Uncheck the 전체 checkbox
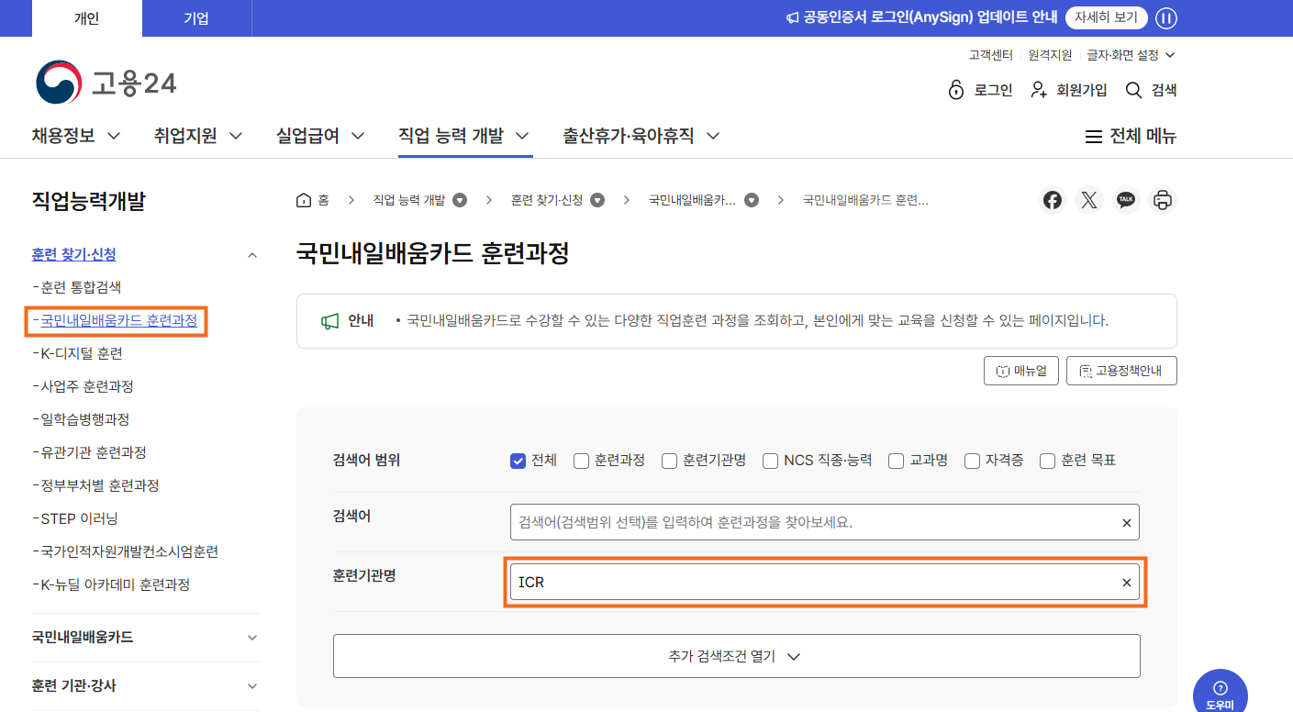 (518, 461)
